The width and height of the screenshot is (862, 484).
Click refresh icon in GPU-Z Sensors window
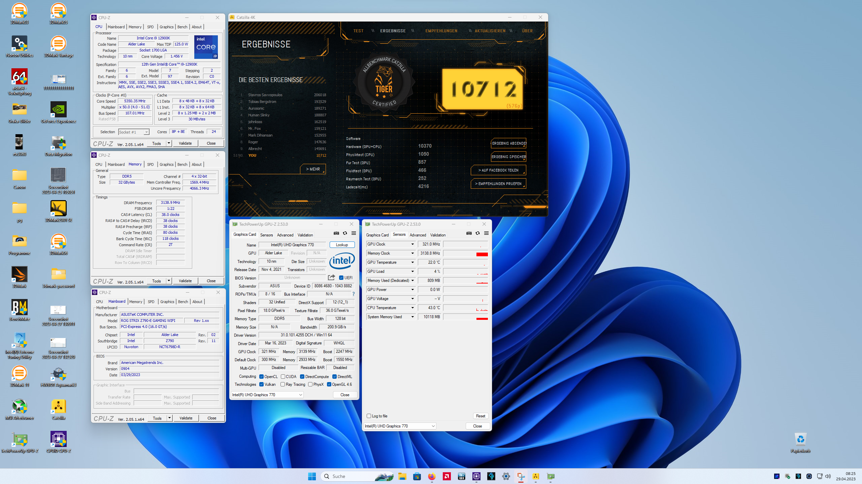coord(477,233)
